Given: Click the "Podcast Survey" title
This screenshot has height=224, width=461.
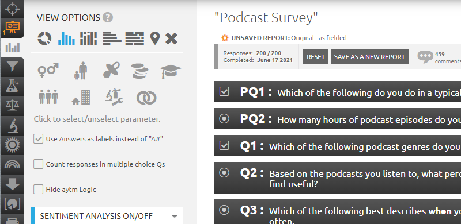Looking at the screenshot, I should (266, 18).
